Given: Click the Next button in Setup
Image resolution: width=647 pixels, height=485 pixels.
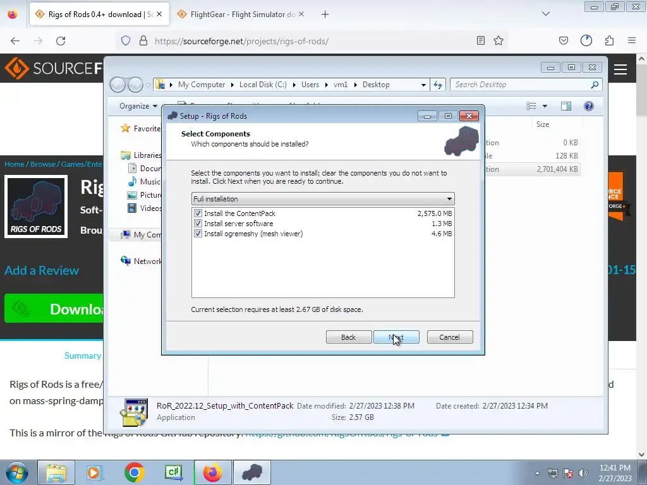Looking at the screenshot, I should (396, 337).
